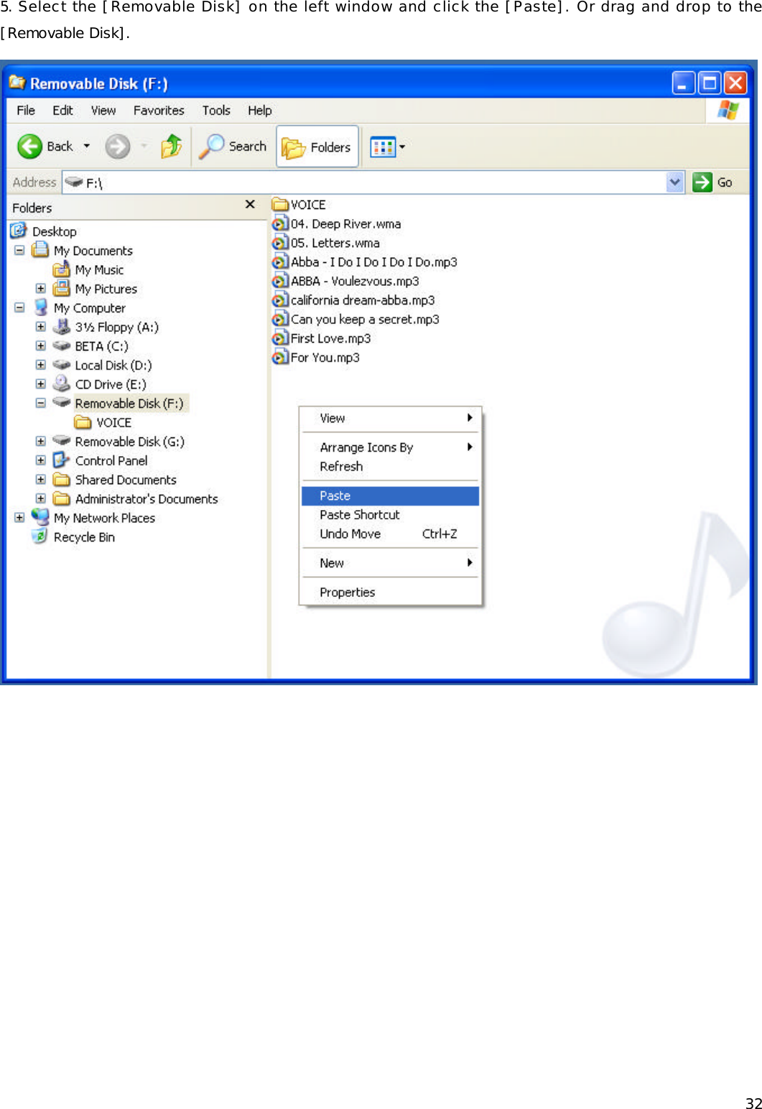
Task: Select Properties in the context menu
Action: pos(390,593)
